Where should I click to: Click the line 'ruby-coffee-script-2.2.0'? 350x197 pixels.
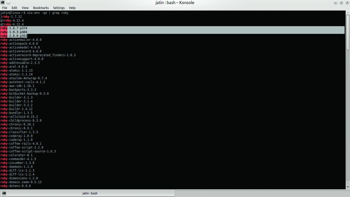pyautogui.click(x=22, y=147)
